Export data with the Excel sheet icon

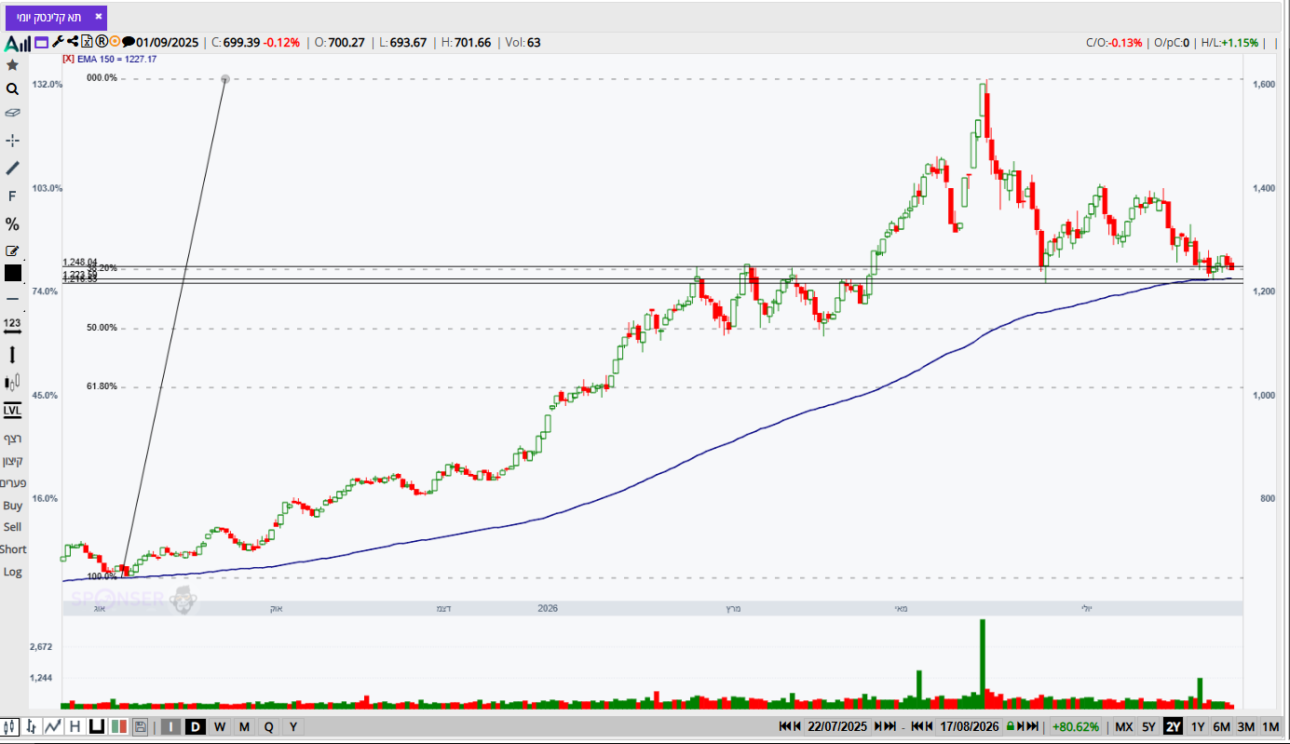pyautogui.click(x=88, y=42)
